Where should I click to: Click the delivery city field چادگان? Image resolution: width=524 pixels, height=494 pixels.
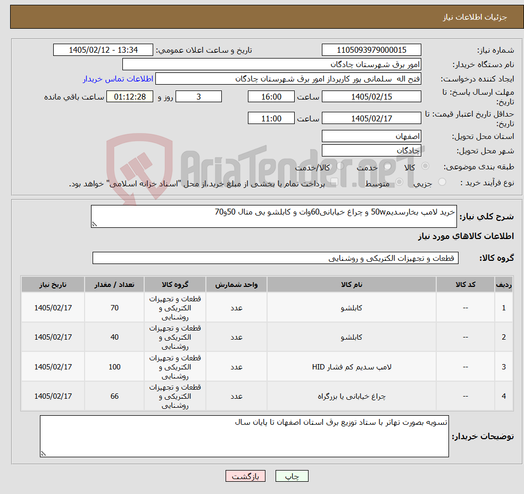371,151
